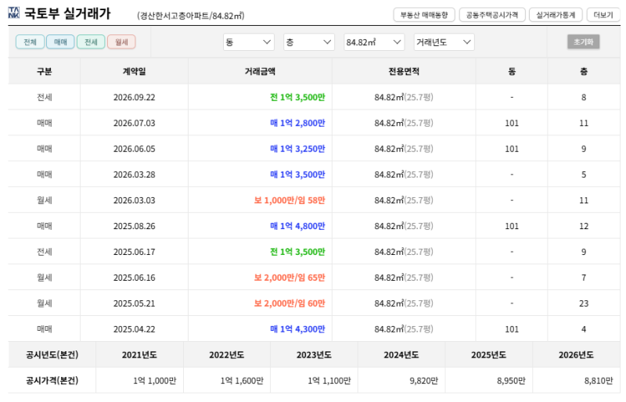
Task: Click the 1억 1,600만 official price
Action: [x=242, y=381]
